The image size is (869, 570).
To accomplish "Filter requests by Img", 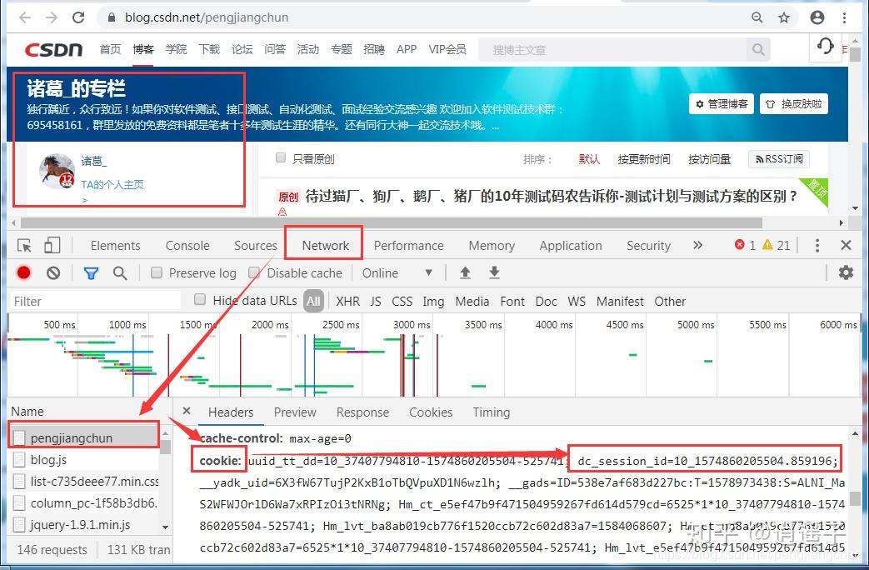I will click(433, 302).
